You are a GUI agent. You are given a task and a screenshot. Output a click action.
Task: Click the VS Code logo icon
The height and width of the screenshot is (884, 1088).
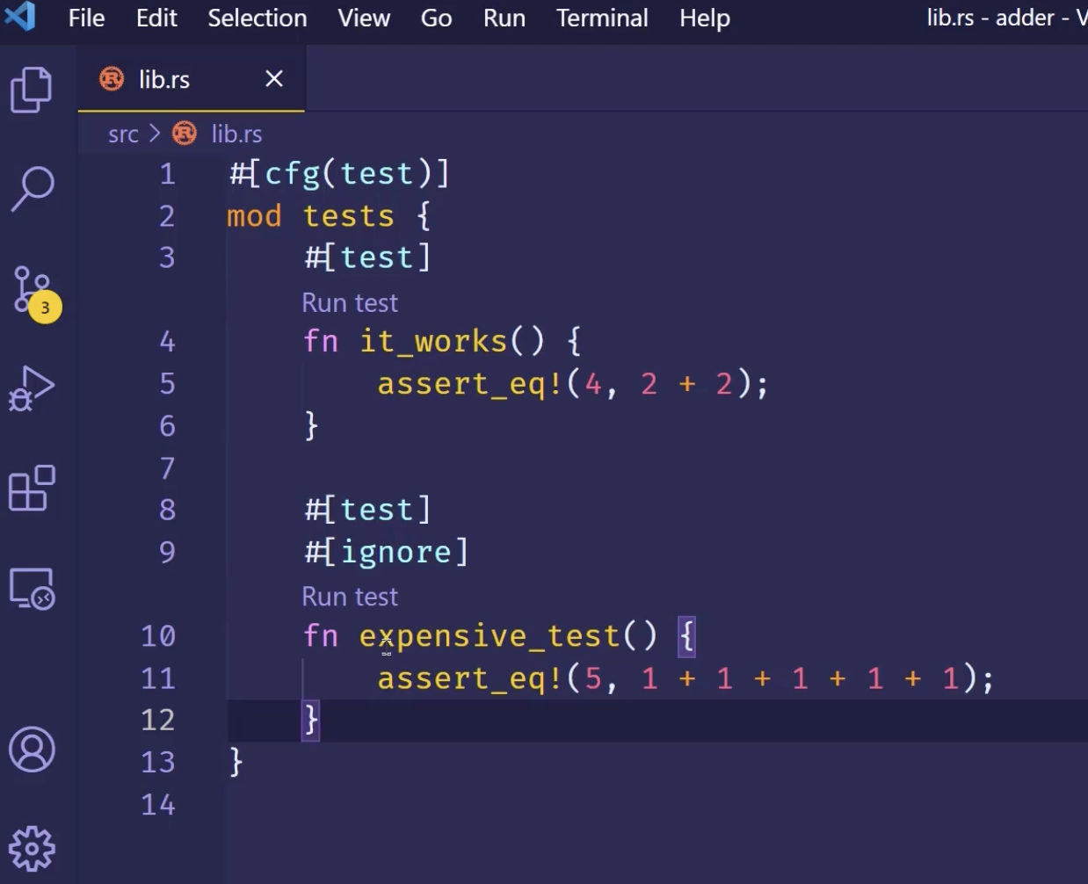(x=19, y=18)
